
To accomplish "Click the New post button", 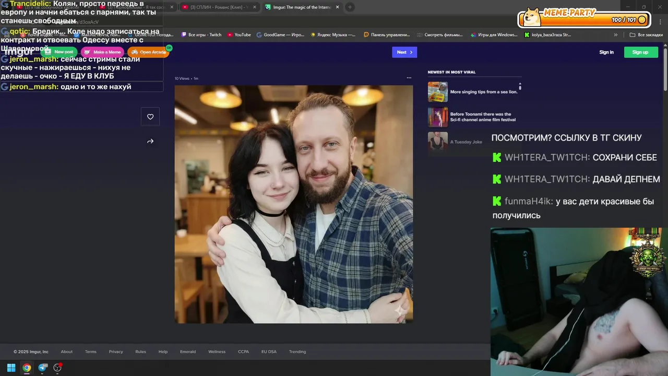I will click(59, 52).
